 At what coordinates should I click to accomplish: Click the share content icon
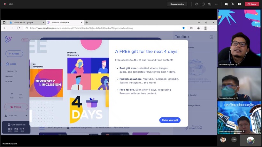coord(239,4)
